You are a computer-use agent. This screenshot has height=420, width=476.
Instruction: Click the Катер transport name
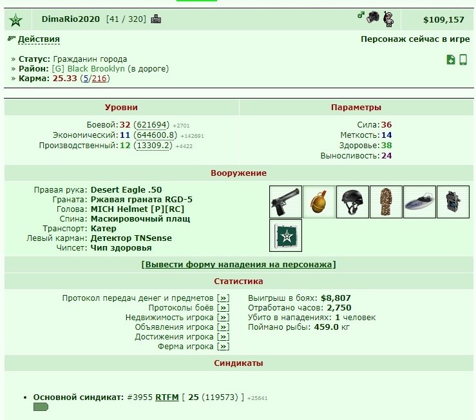[x=103, y=229]
